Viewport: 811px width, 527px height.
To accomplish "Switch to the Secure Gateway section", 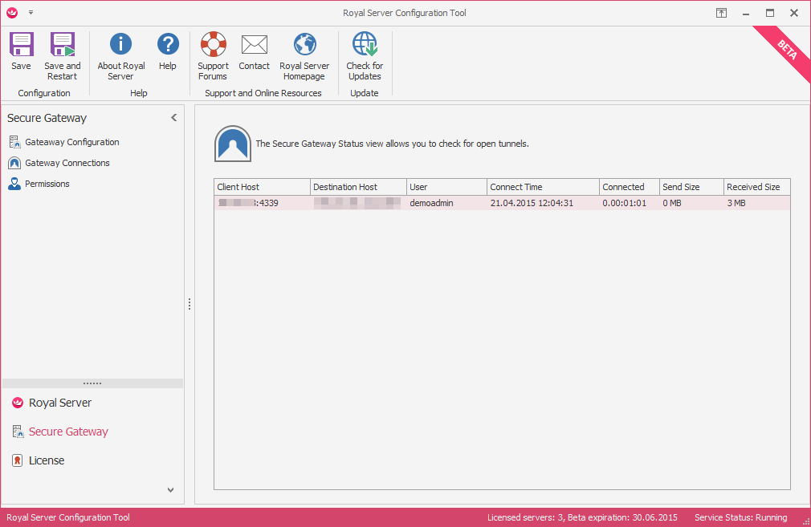I will coord(60,432).
